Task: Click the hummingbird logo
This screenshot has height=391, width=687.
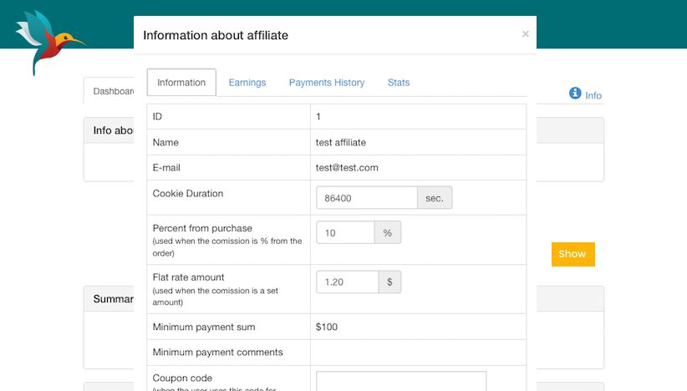Action: pyautogui.click(x=46, y=42)
